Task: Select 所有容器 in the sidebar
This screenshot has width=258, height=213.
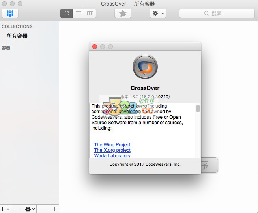Action: [x=17, y=35]
